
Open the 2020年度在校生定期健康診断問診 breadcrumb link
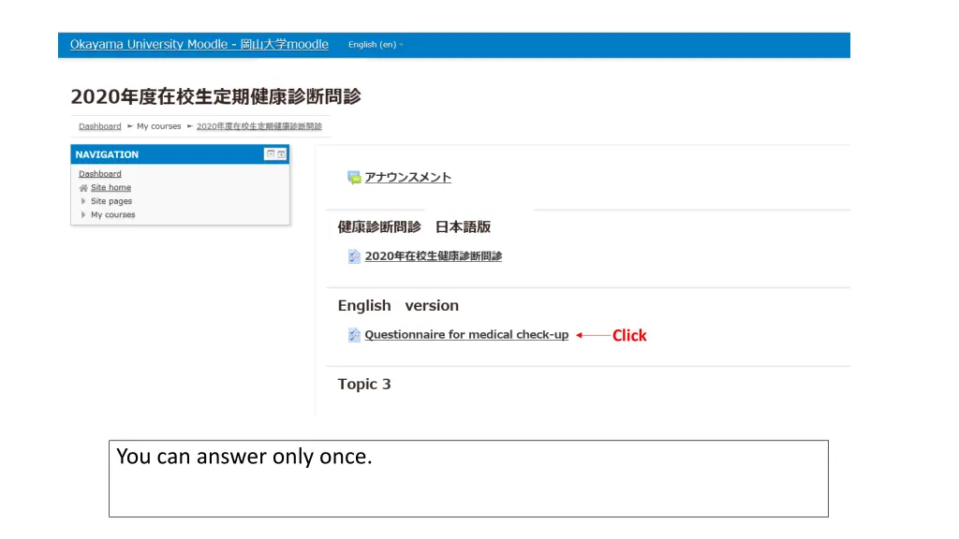[258, 126]
